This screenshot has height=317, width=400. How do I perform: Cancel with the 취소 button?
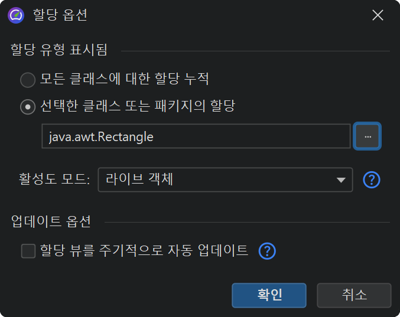[x=354, y=295]
